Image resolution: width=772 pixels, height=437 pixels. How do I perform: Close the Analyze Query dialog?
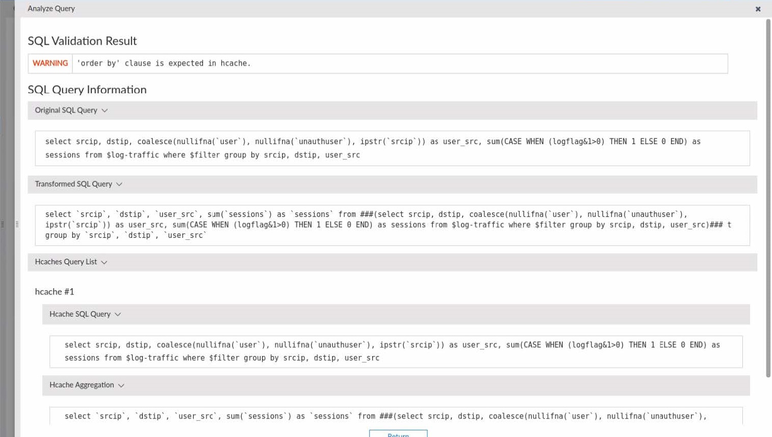pos(758,9)
